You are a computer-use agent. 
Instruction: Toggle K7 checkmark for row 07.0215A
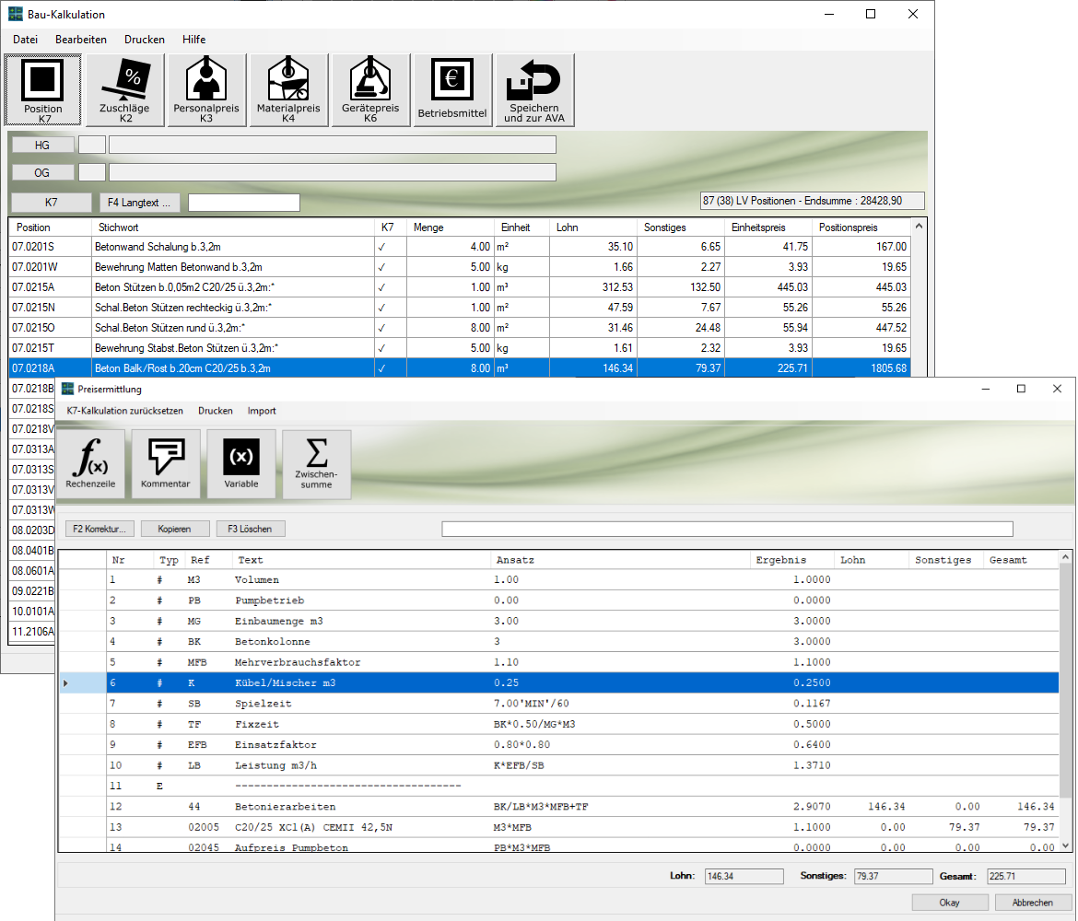click(382, 287)
